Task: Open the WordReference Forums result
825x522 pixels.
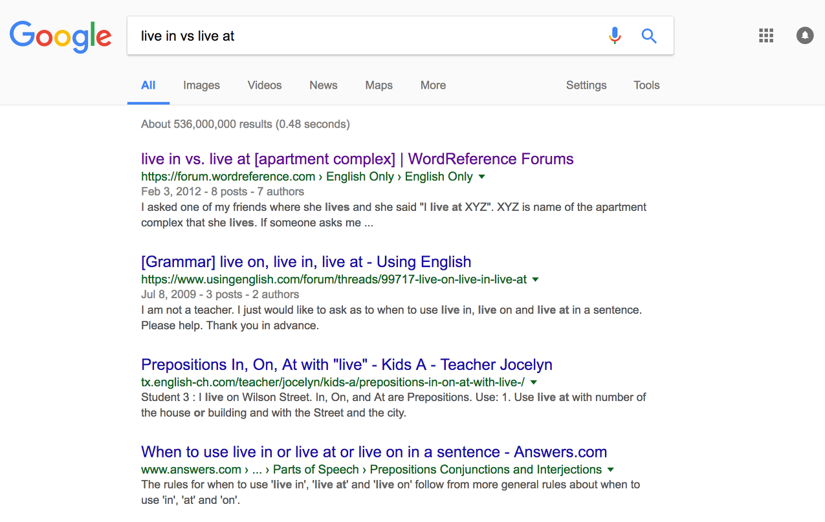Action: click(x=357, y=159)
